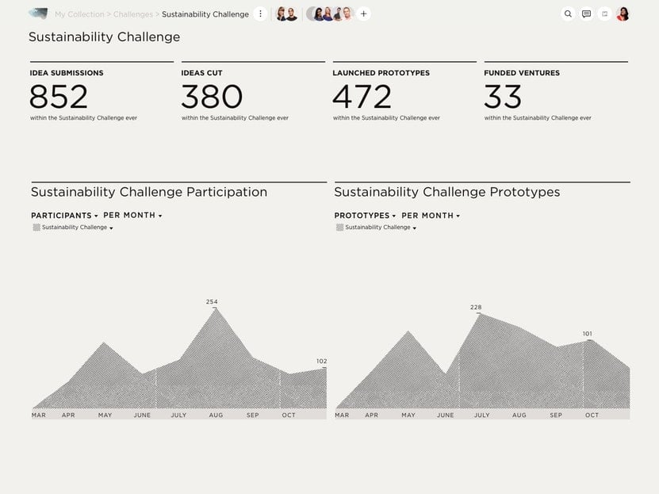Open the Sustainability Challenge series dropdown under Participants
Viewport: 659px width, 494px height.
tap(78, 228)
